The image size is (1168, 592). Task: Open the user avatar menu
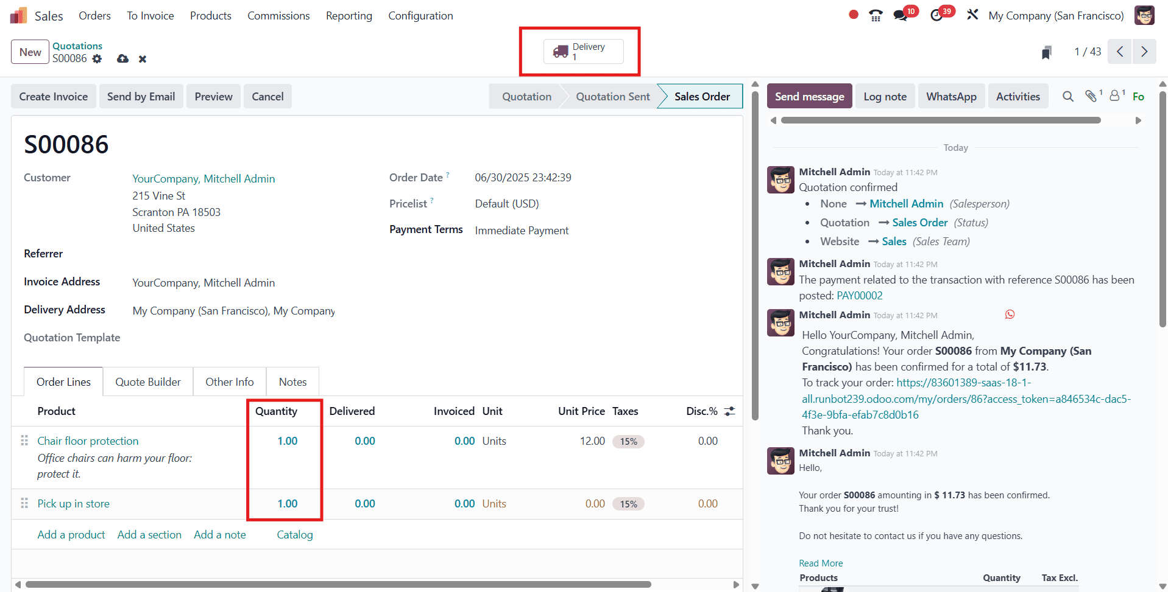click(x=1144, y=15)
